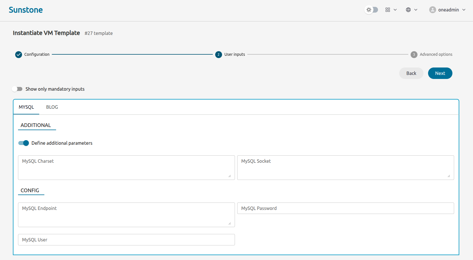Go back with the Back button
The image size is (473, 260).
click(x=411, y=73)
